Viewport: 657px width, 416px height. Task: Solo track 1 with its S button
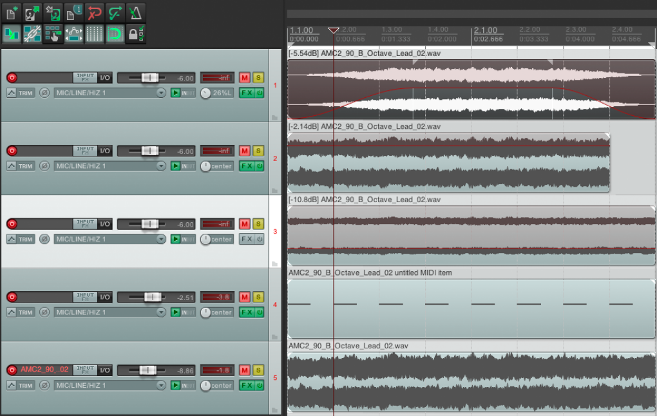pos(258,77)
